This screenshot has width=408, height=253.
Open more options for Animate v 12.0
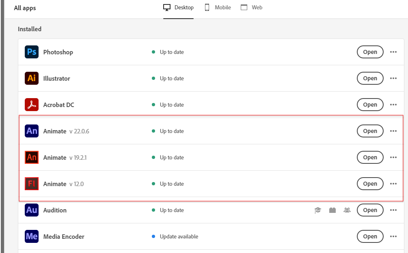393,184
